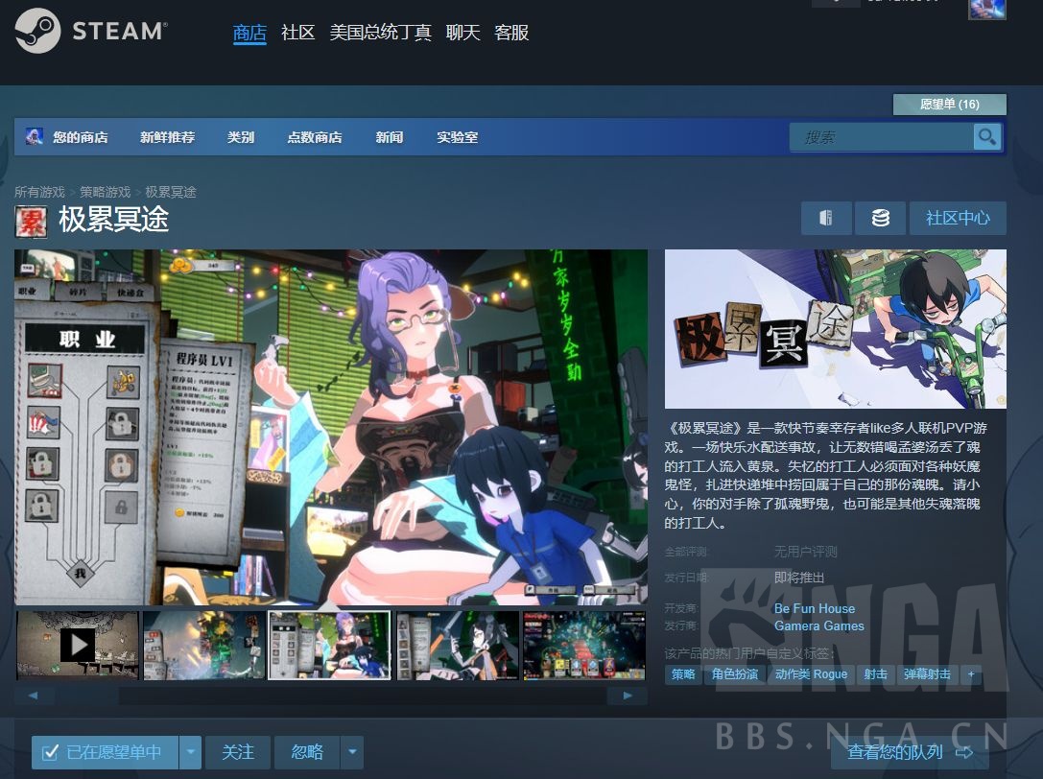Viewport: 1043px width, 779px height.
Task: Click the 查看您的队列 button
Action: click(x=910, y=752)
